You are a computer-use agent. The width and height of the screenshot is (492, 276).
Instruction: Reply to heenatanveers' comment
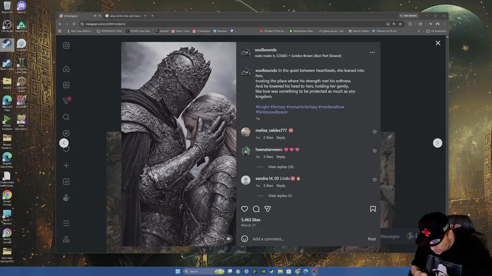(281, 157)
